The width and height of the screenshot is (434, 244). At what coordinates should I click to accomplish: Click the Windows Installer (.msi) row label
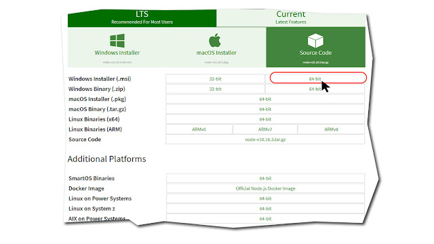coord(100,79)
